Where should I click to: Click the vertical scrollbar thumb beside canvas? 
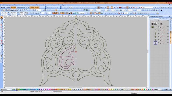point(148,51)
